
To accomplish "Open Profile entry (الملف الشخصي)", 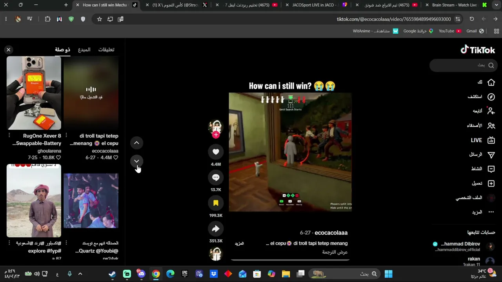I will [475, 198].
